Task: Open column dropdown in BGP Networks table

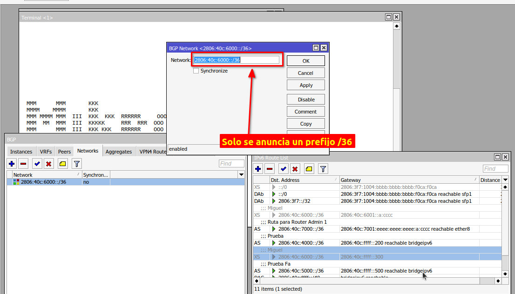Action: tap(241, 175)
